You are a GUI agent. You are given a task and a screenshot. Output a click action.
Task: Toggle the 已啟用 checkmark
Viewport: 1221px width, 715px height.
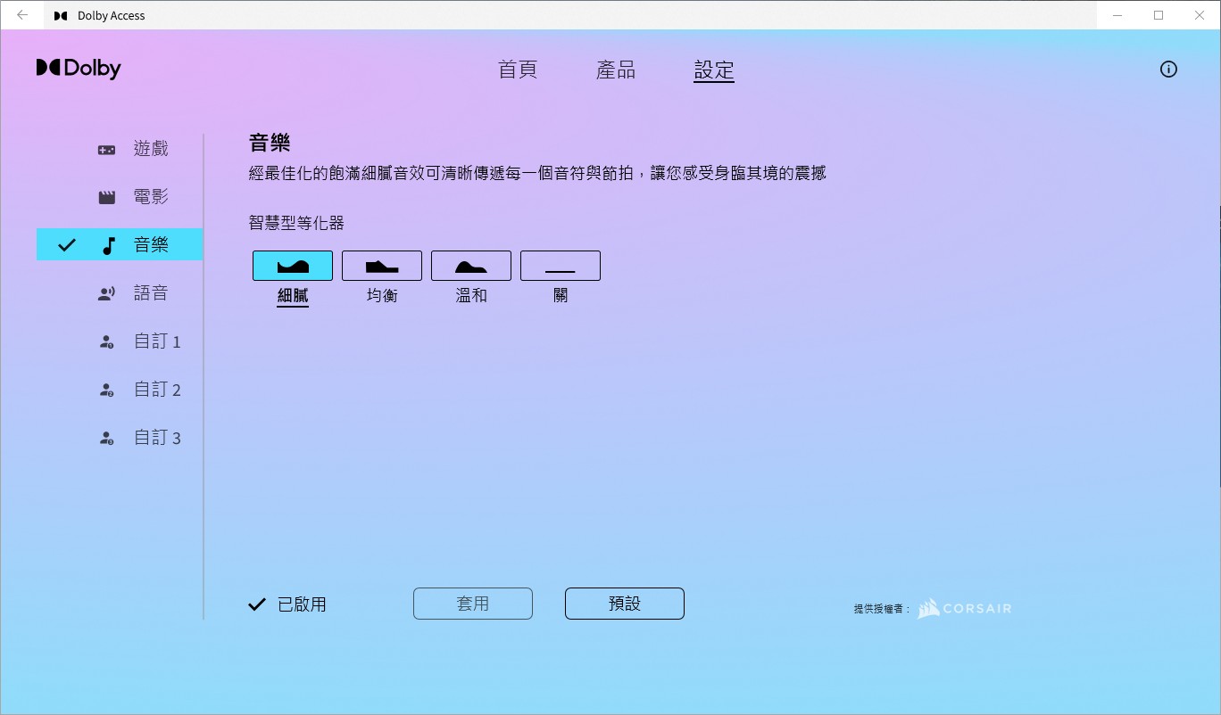(x=257, y=604)
